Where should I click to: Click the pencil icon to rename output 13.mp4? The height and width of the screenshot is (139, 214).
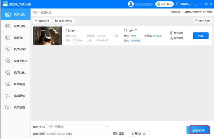coord(136,30)
